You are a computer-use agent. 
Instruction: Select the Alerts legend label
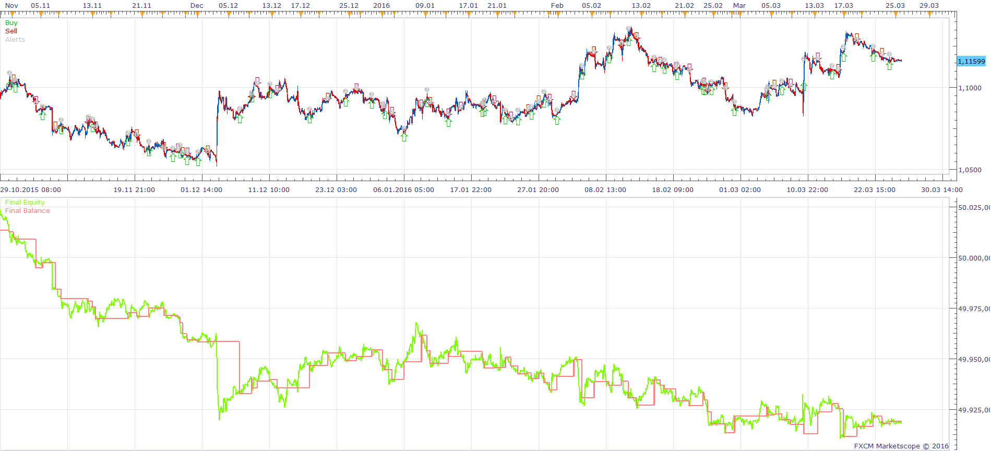coord(15,40)
